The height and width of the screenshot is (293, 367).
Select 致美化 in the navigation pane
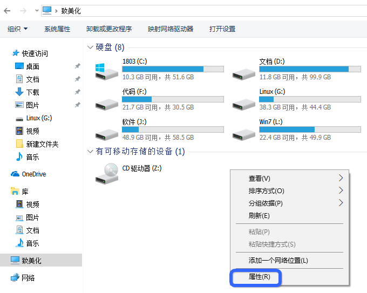[x=41, y=260]
